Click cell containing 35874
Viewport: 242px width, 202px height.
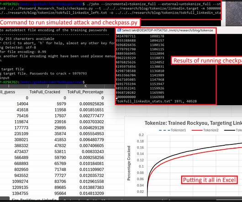(x=48, y=133)
